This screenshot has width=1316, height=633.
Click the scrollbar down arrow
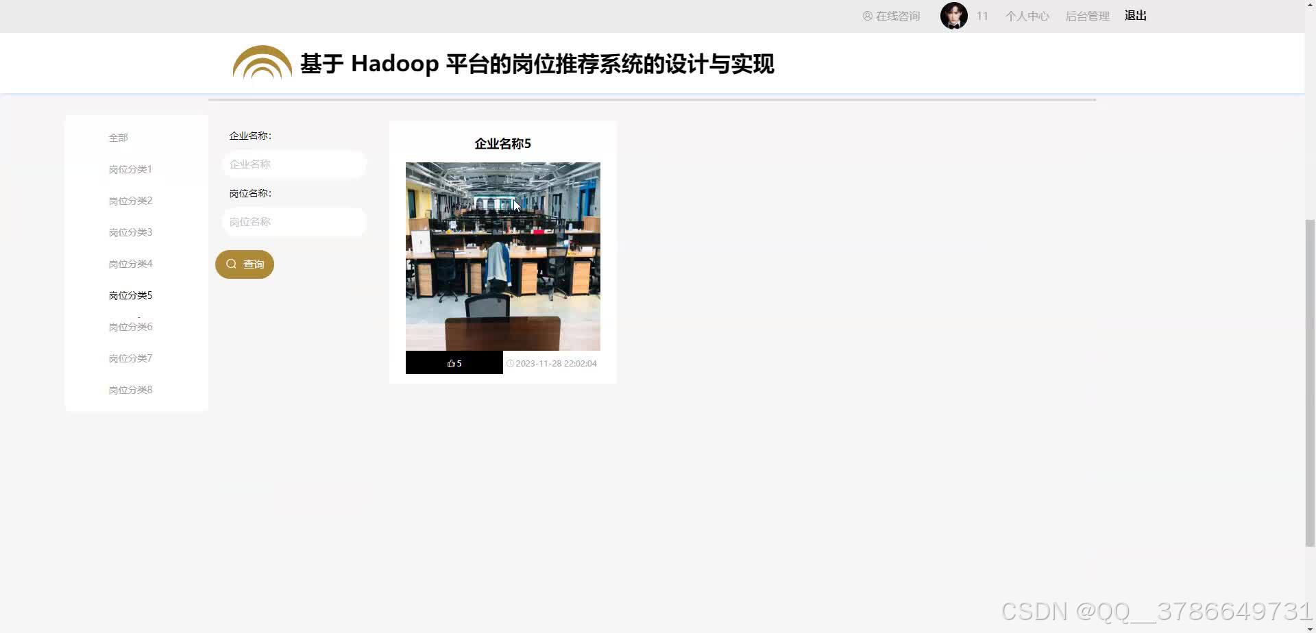click(1310, 628)
